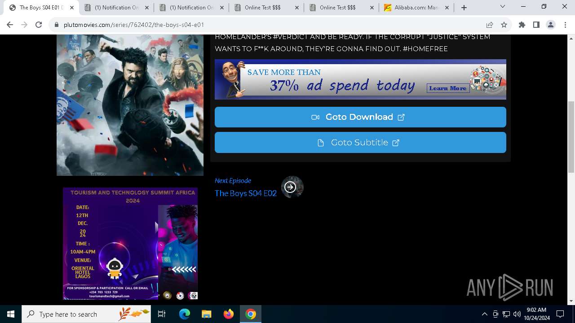Open File Explorer from taskbar
The height and width of the screenshot is (323, 575).
pyautogui.click(x=206, y=314)
